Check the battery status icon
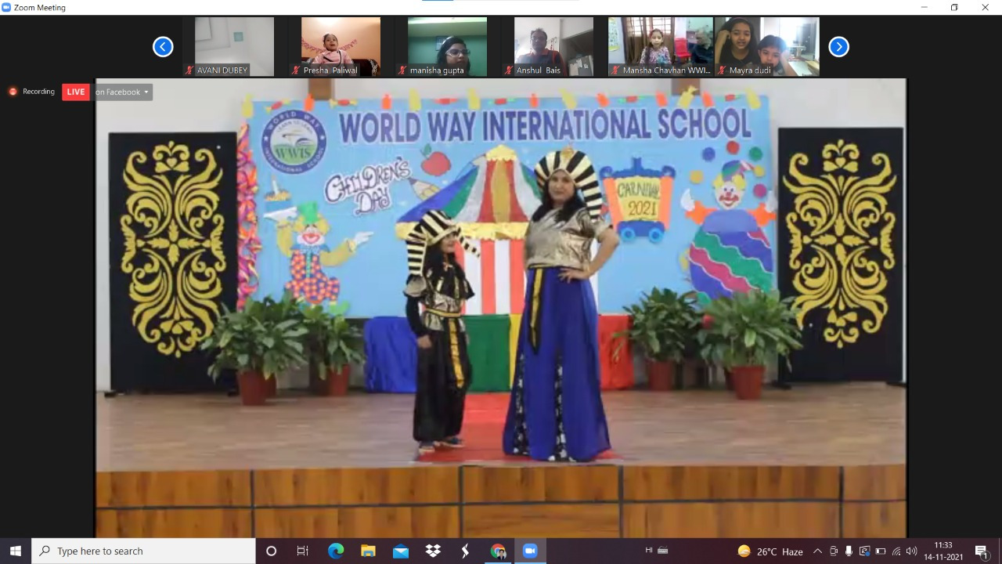 coord(880,551)
